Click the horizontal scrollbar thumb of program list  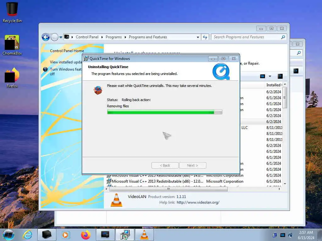tap(169, 189)
